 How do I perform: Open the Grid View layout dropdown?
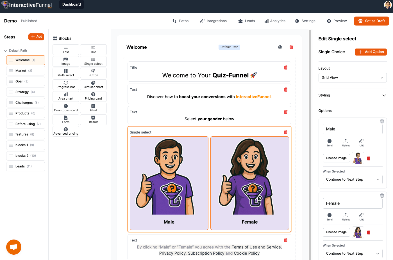point(352,78)
